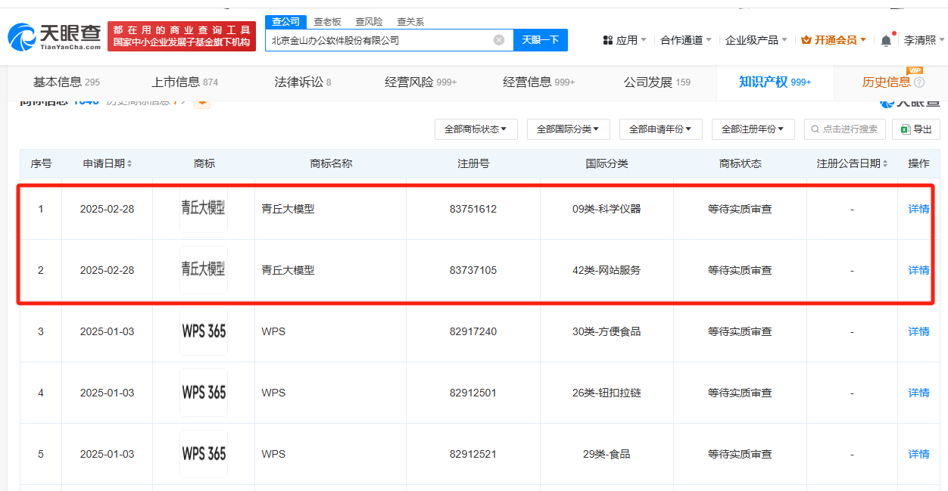
Task: Open the 法律诉讼 tab
Action: [x=303, y=82]
